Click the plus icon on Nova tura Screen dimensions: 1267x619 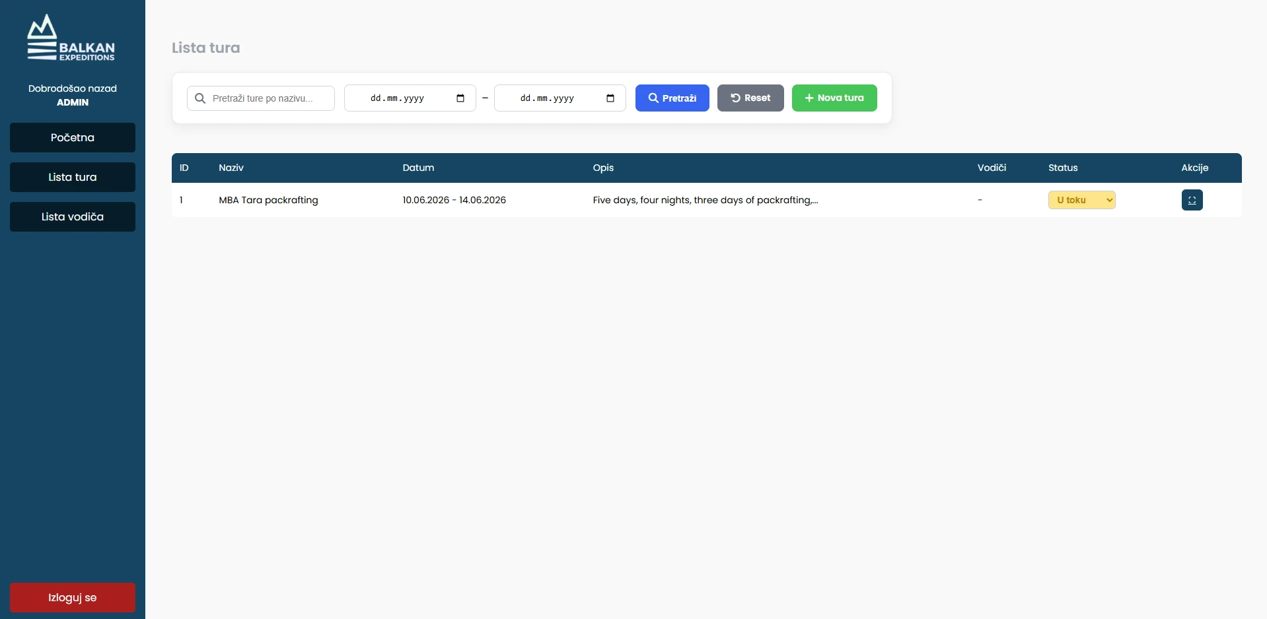(x=809, y=98)
